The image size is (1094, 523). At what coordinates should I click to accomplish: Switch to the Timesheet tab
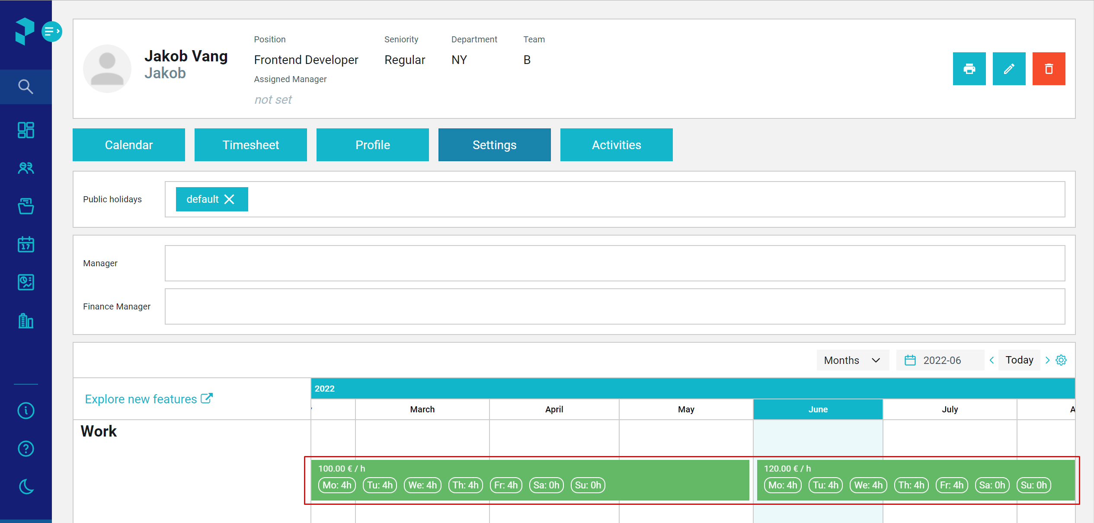(250, 145)
